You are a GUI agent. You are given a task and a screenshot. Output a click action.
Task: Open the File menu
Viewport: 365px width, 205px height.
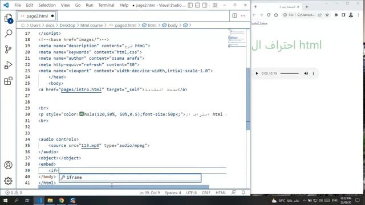pyautogui.click(x=18, y=5)
